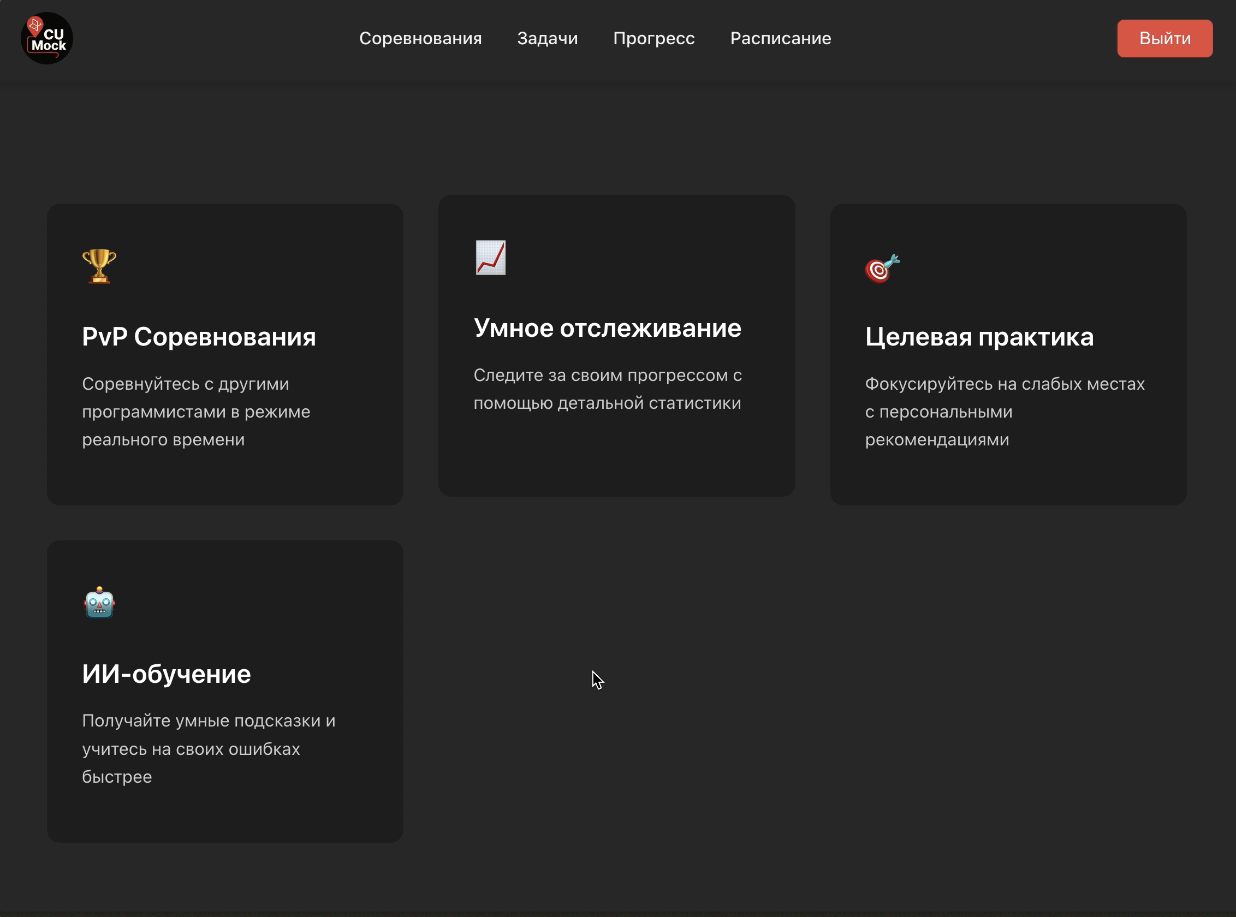Click the Умное отслеживание heading
The image size is (1236, 917).
click(607, 327)
